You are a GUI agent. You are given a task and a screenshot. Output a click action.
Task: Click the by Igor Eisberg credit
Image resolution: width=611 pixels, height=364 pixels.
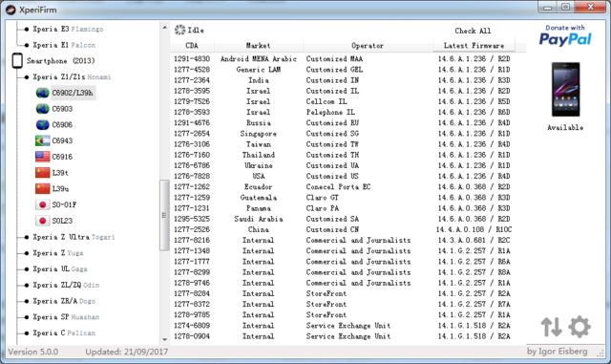[x=557, y=352]
